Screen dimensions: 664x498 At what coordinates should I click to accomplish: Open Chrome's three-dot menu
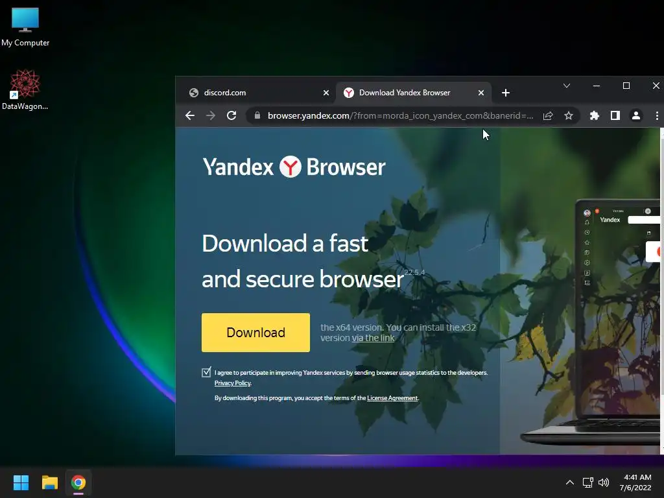[657, 115]
